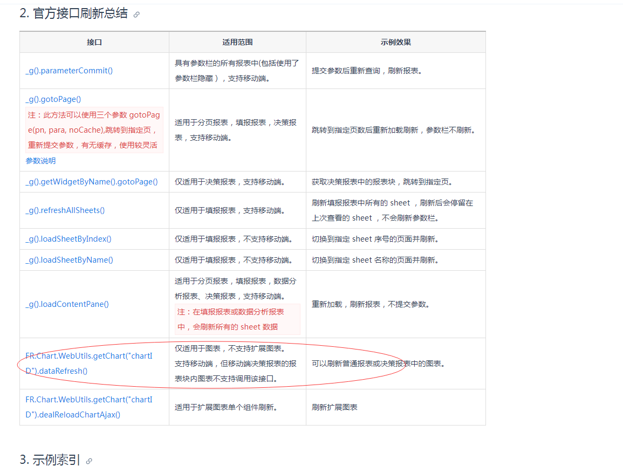The width and height of the screenshot is (623, 466).
Task: Click the 参数说明 link
Action: [x=40, y=161]
